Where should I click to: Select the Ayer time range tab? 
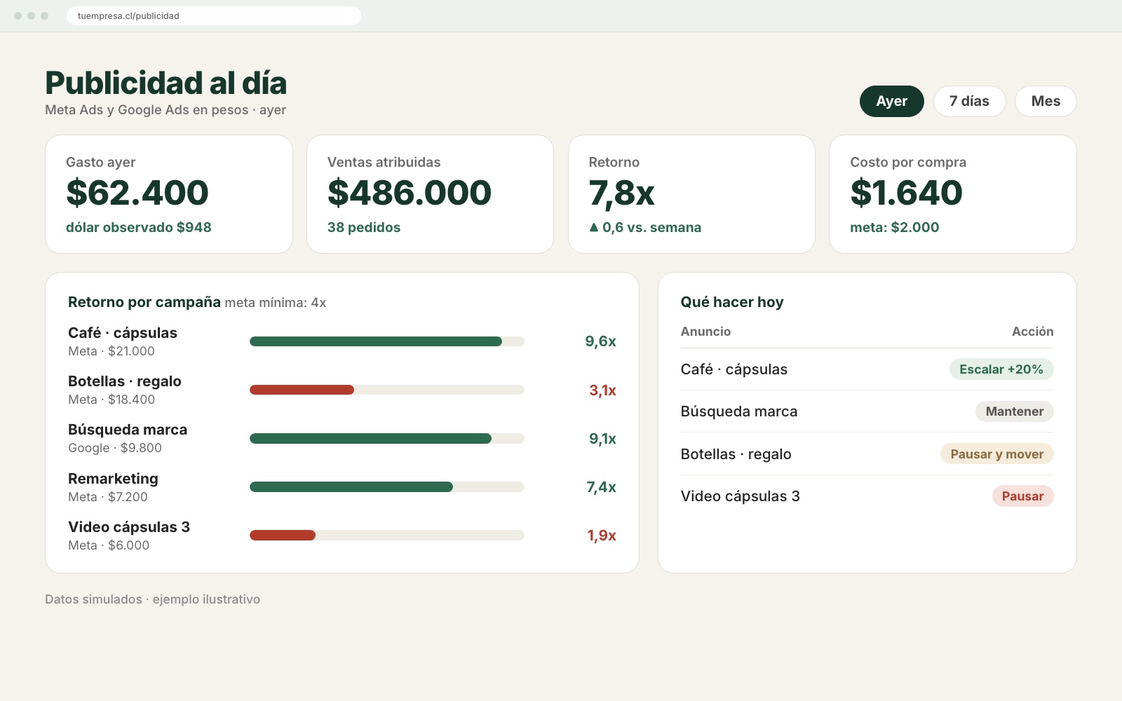click(x=891, y=101)
